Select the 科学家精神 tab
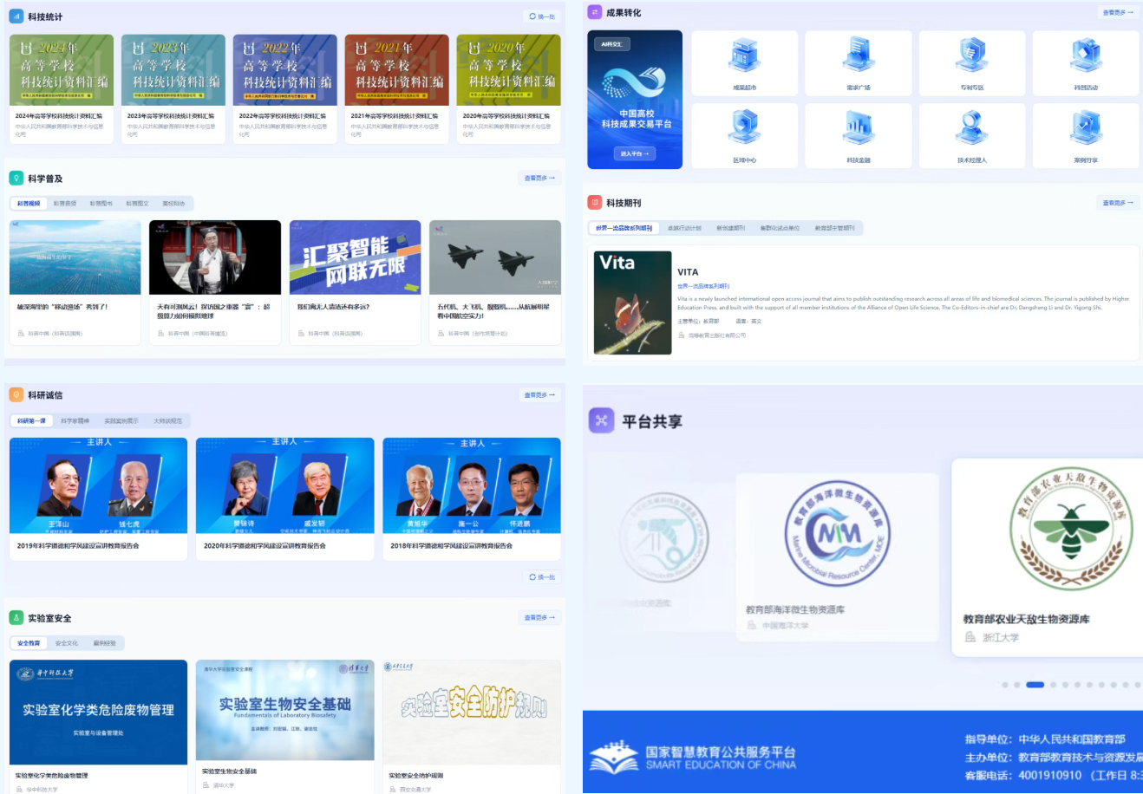This screenshot has width=1143, height=794. (x=75, y=421)
